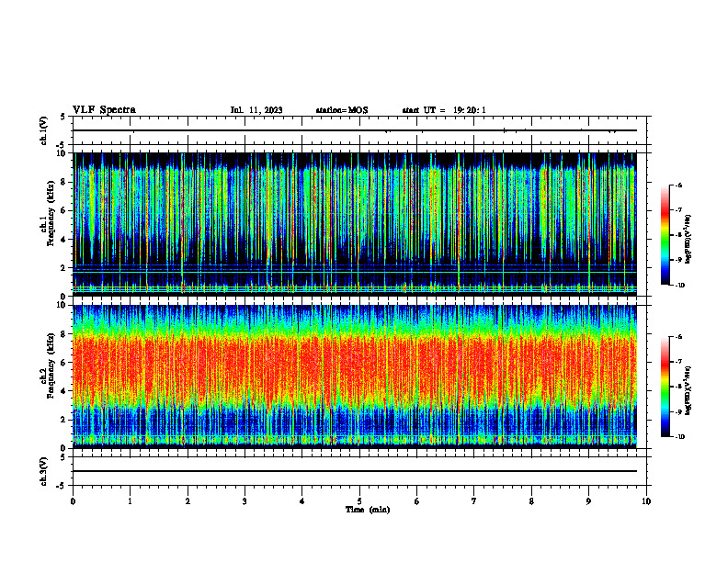Click the "-10" tick on ch.1 color bar
The image size is (728, 562).
point(679,286)
